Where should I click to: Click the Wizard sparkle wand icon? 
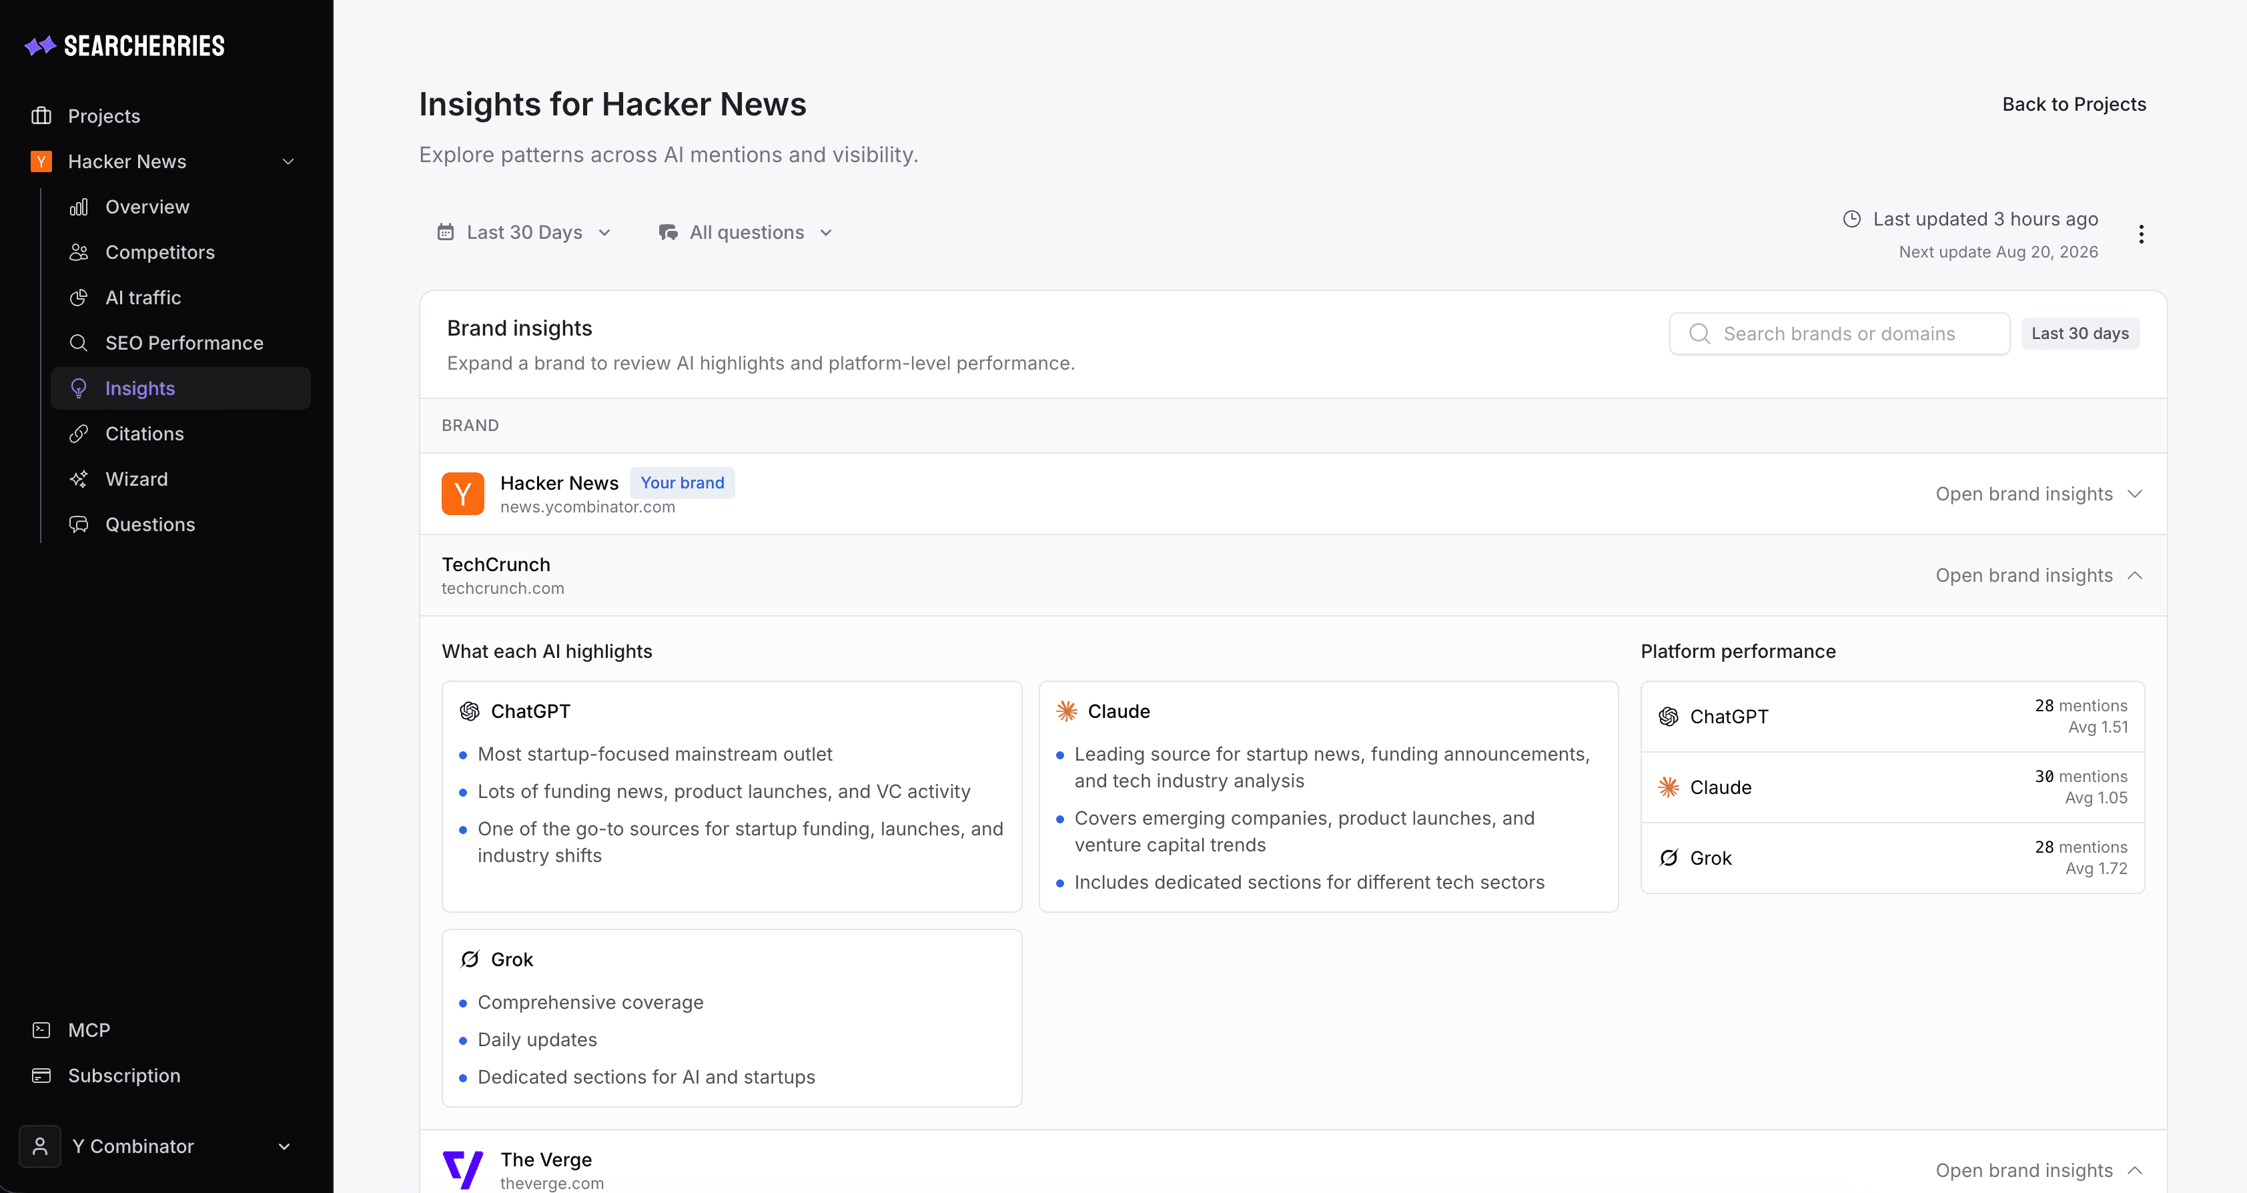pyautogui.click(x=79, y=479)
